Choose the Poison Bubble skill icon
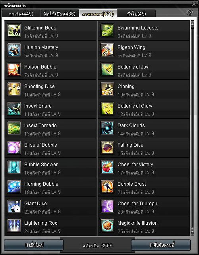Screen dimensions: 199x255 coord(14,70)
